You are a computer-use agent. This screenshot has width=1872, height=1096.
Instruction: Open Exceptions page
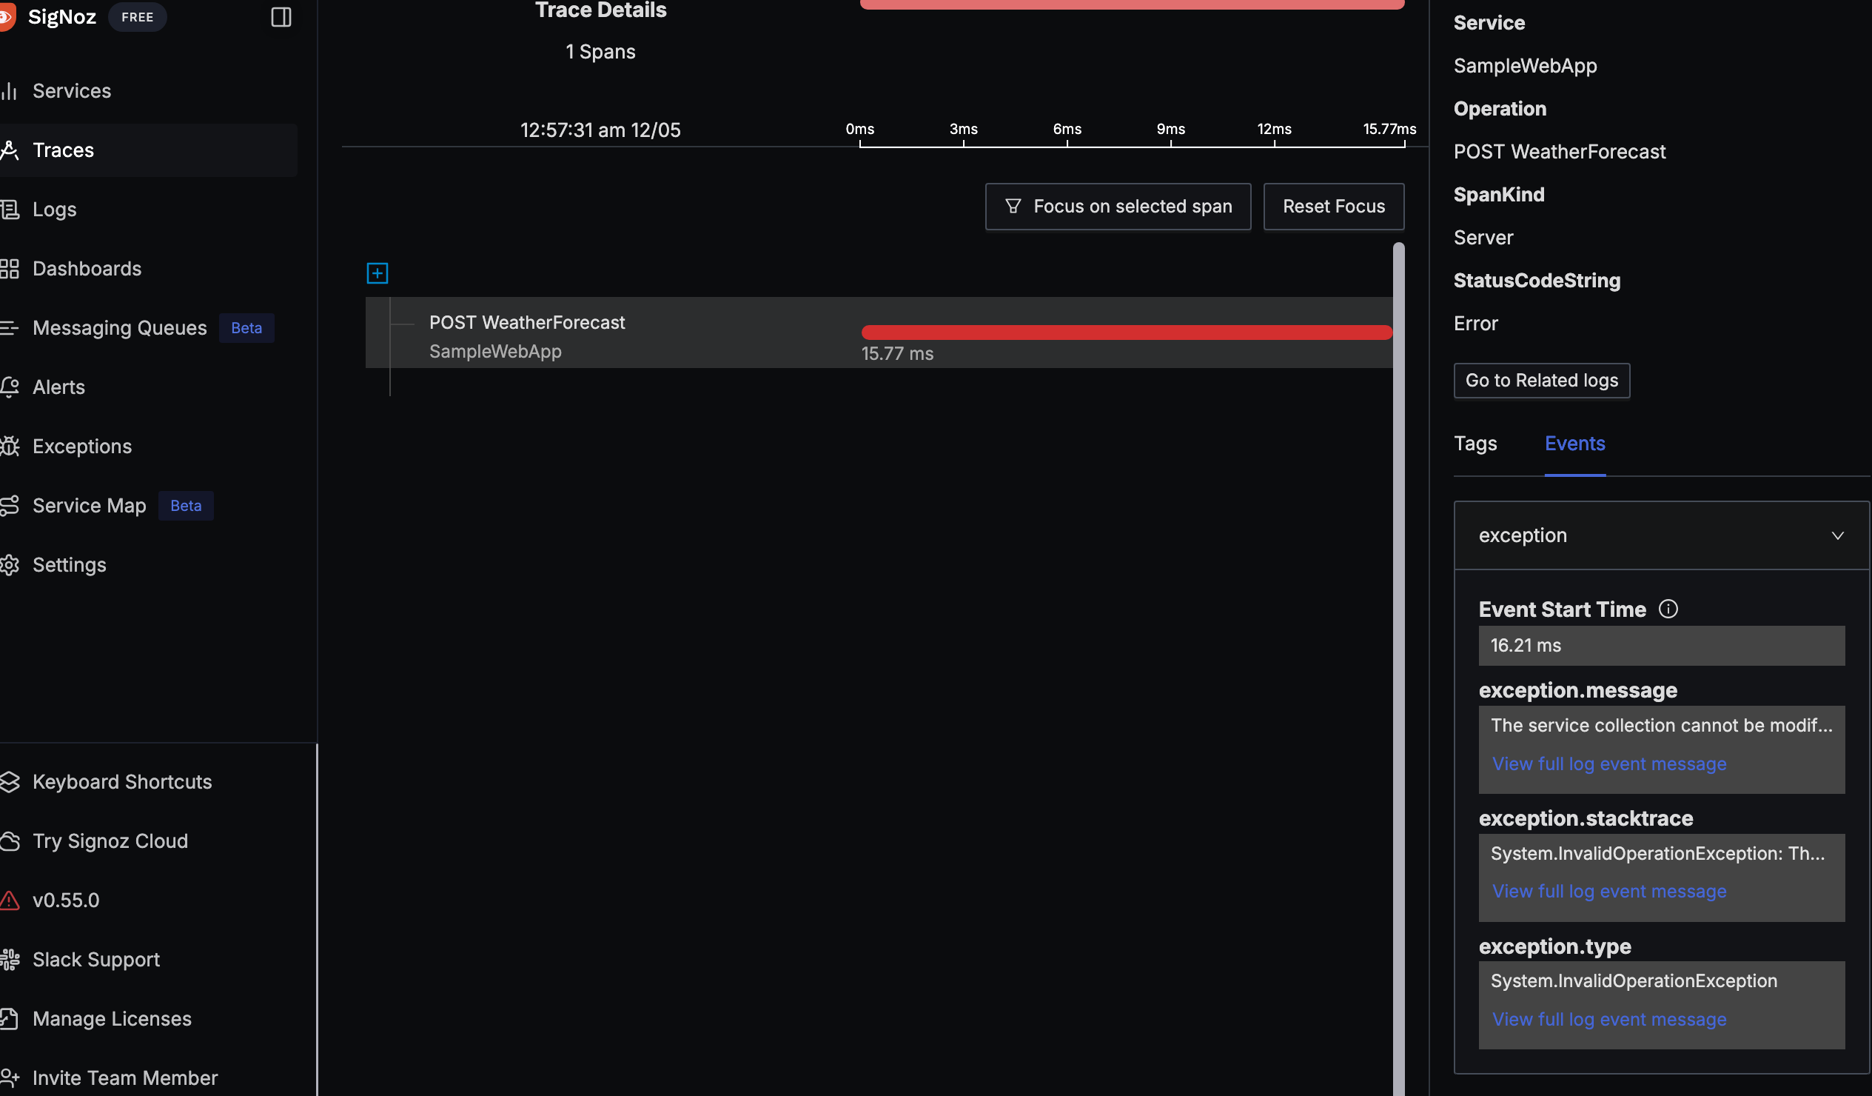click(81, 446)
